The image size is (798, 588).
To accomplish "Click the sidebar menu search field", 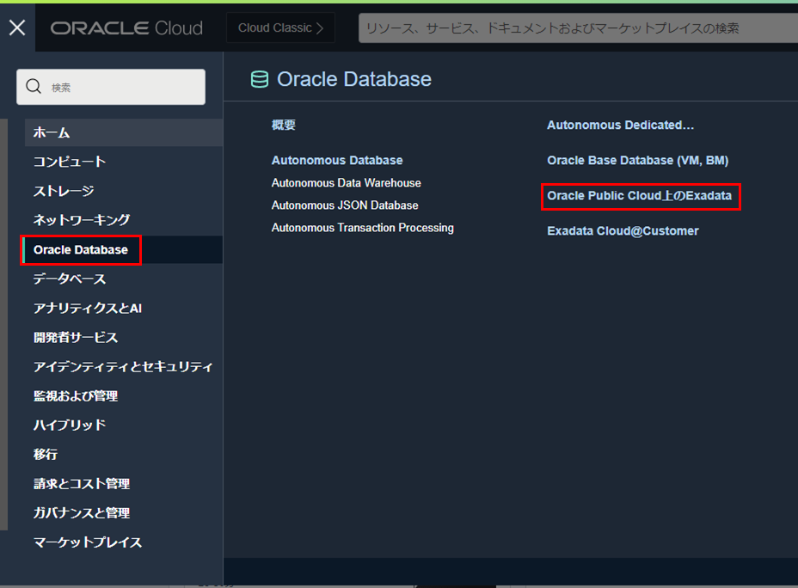I will [x=120, y=87].
